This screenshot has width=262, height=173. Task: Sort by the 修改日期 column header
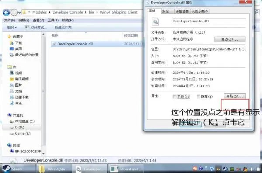click(x=131, y=35)
